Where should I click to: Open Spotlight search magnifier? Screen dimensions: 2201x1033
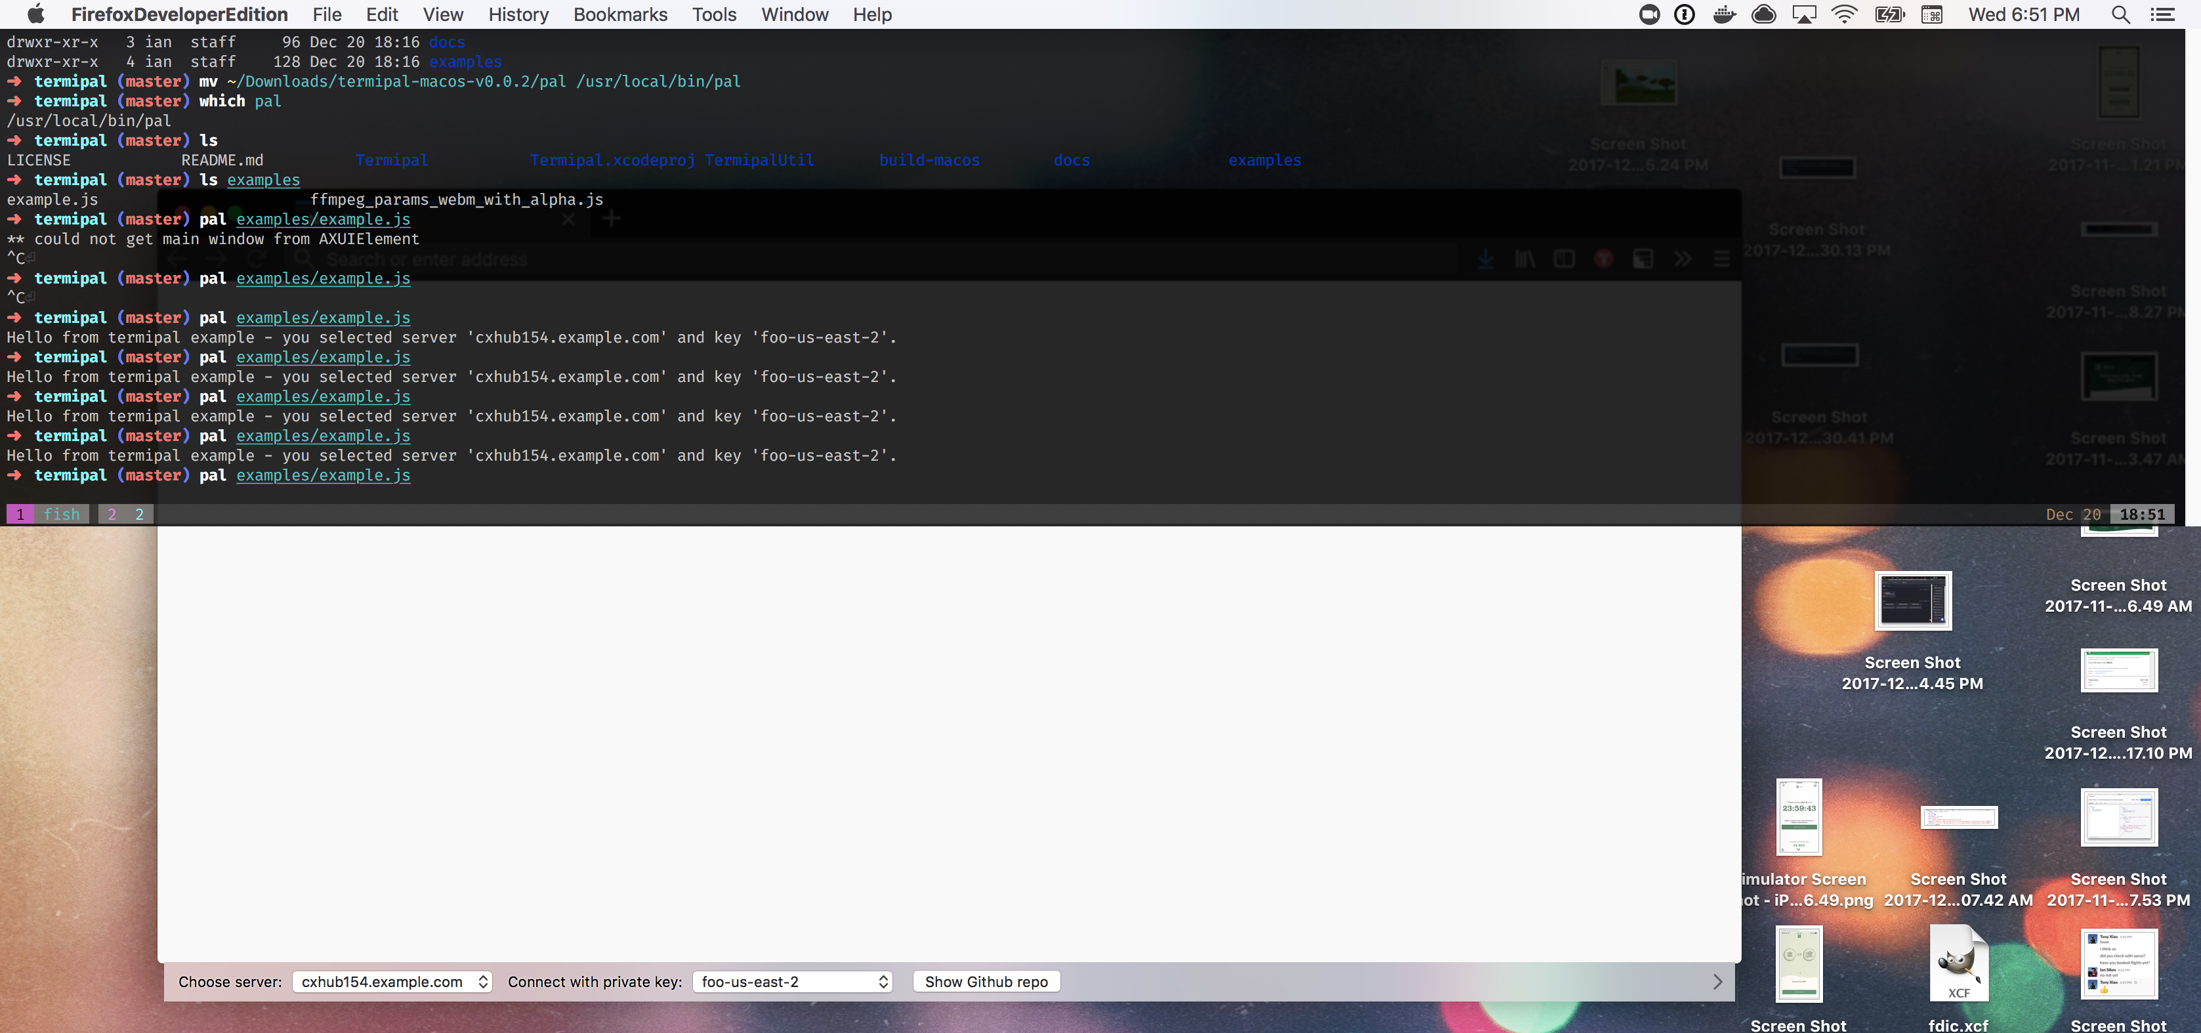(x=2120, y=14)
